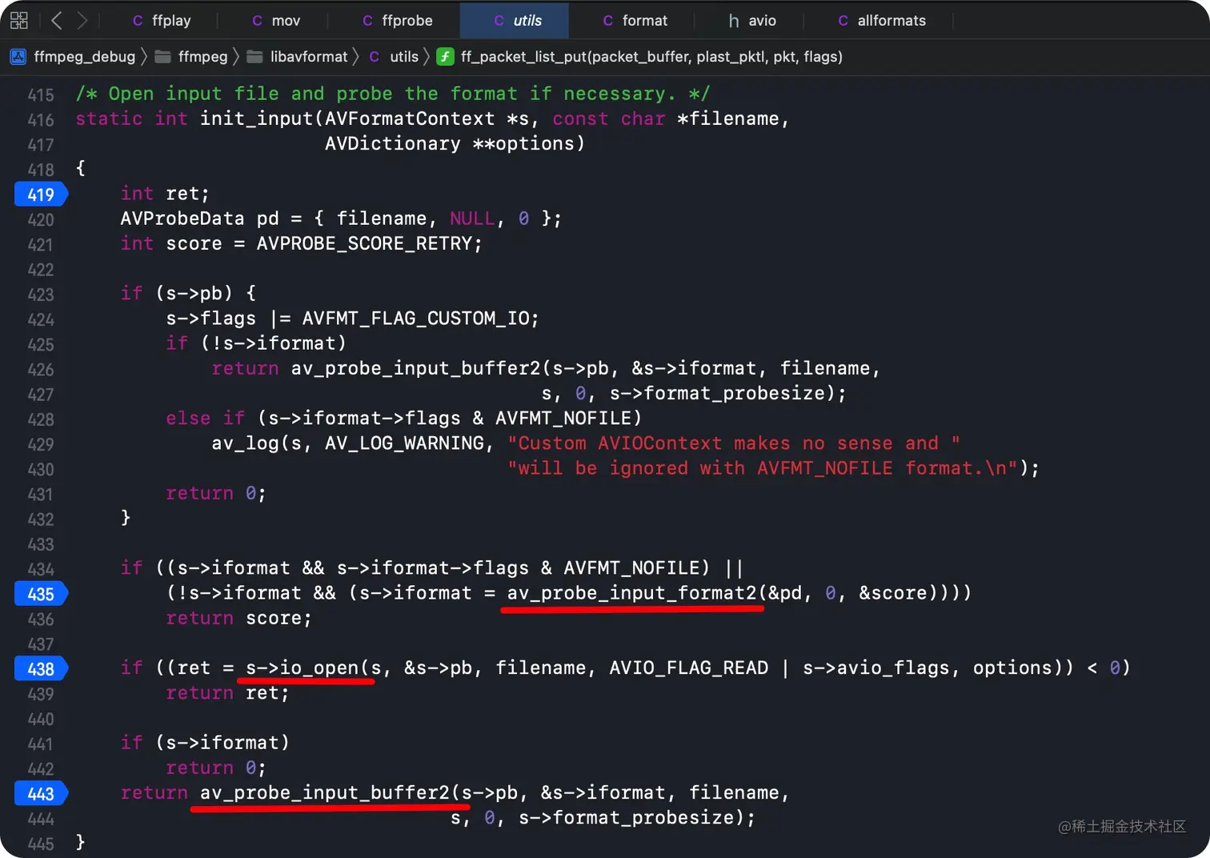Click the comment on line 415

tap(393, 94)
